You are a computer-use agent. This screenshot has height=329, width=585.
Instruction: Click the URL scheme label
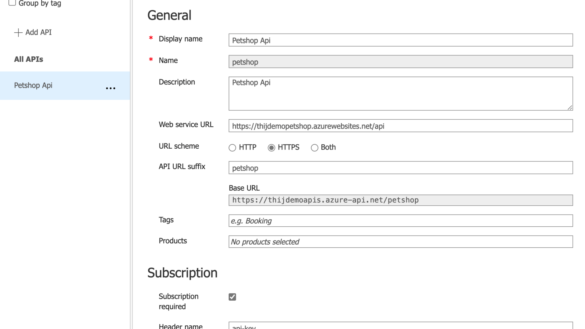(x=179, y=146)
